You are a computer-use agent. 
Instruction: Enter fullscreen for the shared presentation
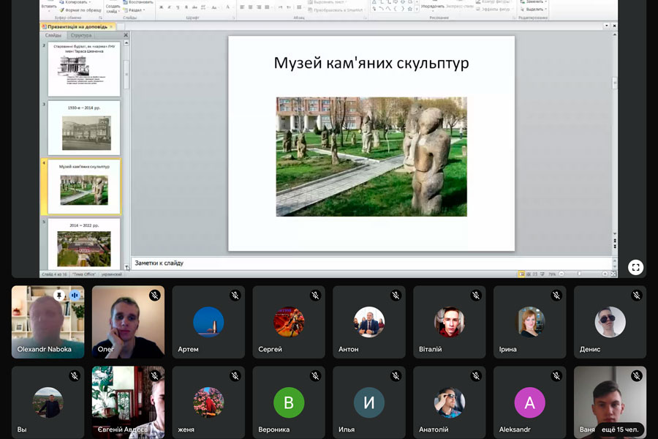tap(635, 267)
